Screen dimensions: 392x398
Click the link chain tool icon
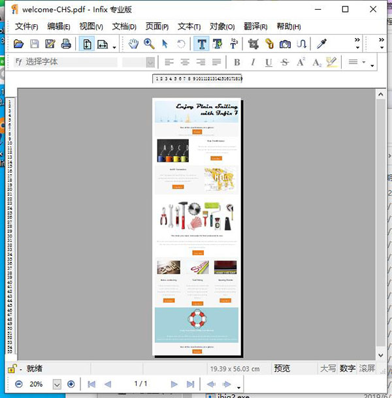269,44
